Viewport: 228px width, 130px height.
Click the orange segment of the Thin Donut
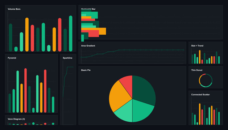click(x=200, y=80)
